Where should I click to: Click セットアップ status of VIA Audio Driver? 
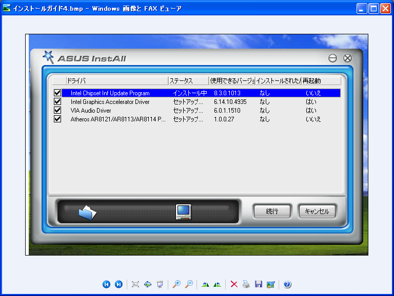pyautogui.click(x=188, y=111)
